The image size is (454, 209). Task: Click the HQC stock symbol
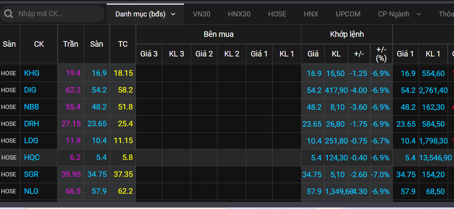[x=32, y=158]
